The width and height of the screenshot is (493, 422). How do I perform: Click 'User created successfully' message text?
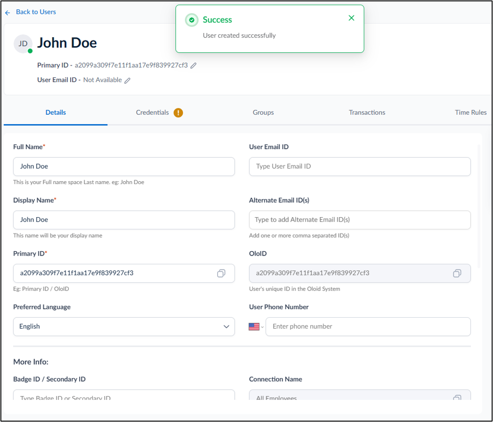pos(239,35)
